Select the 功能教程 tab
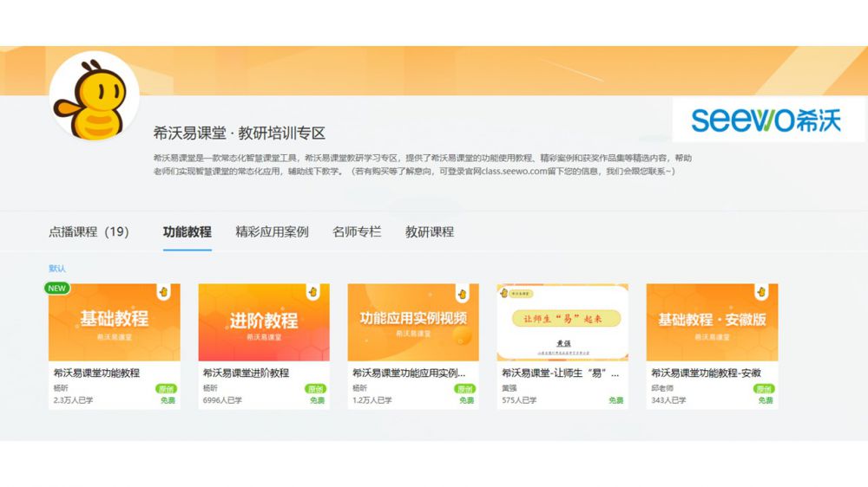This screenshot has height=487, width=868. [187, 232]
